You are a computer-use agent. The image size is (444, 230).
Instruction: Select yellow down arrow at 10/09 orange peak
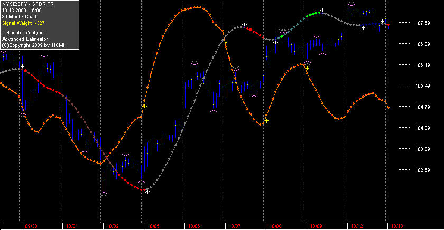307,68
